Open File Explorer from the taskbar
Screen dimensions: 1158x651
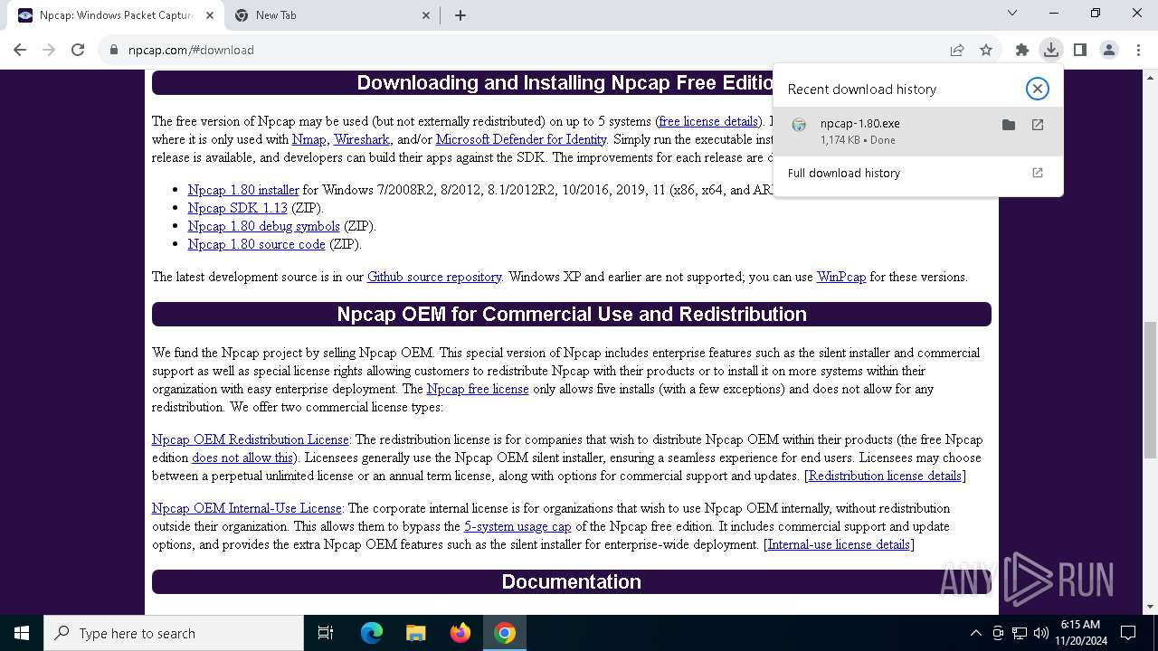pos(415,633)
